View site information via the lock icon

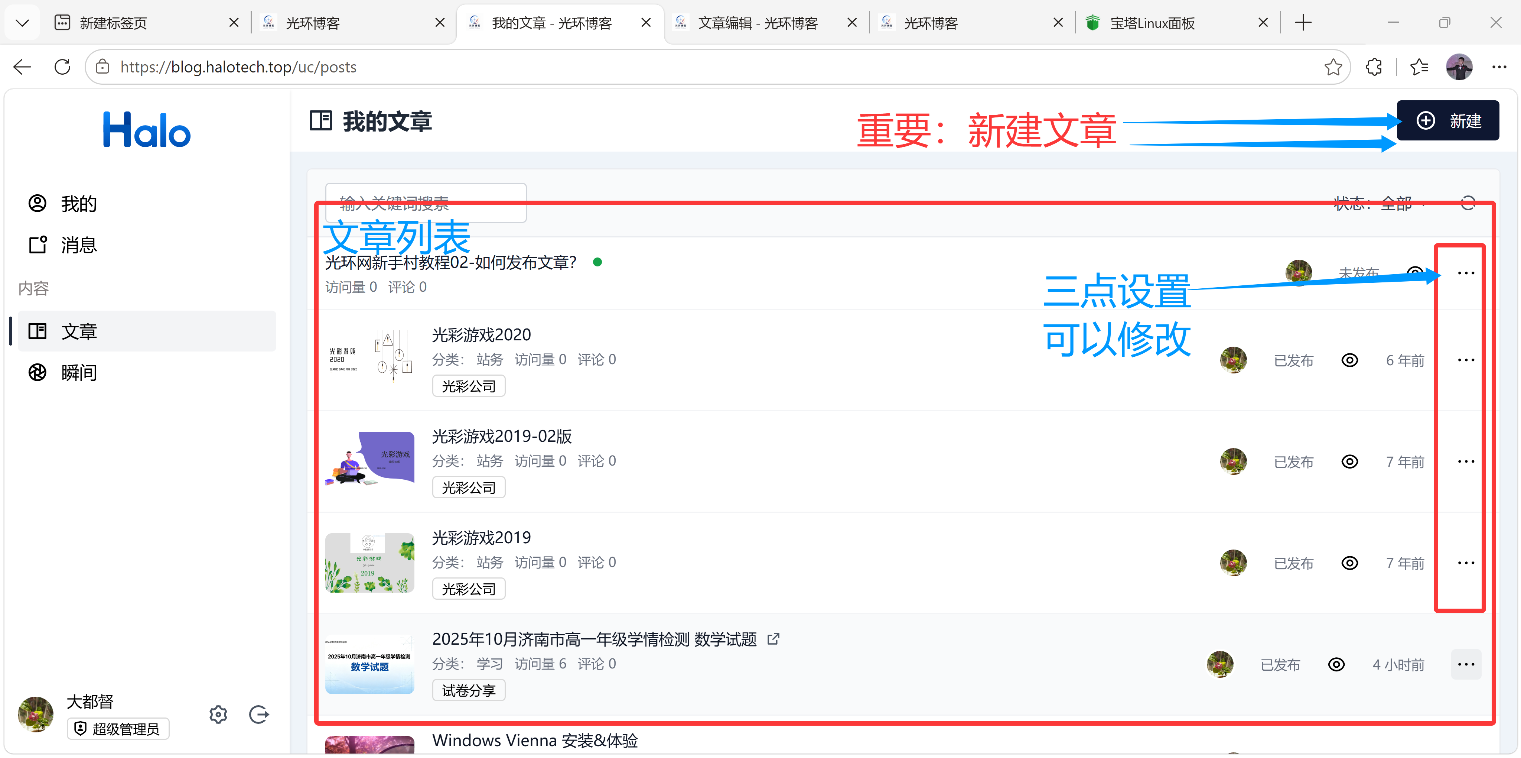point(103,67)
